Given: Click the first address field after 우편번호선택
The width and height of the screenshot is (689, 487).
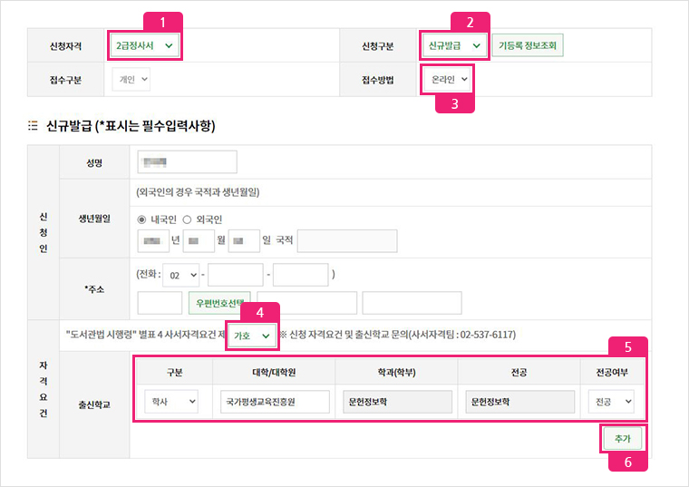Looking at the screenshot, I should pos(306,303).
